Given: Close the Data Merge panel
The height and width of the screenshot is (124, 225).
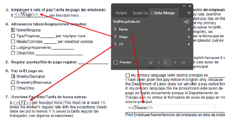Looking at the screenshot, I should [190, 6].
